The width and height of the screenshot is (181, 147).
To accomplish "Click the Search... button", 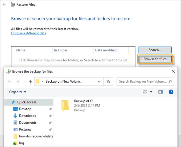I will click(155, 50).
